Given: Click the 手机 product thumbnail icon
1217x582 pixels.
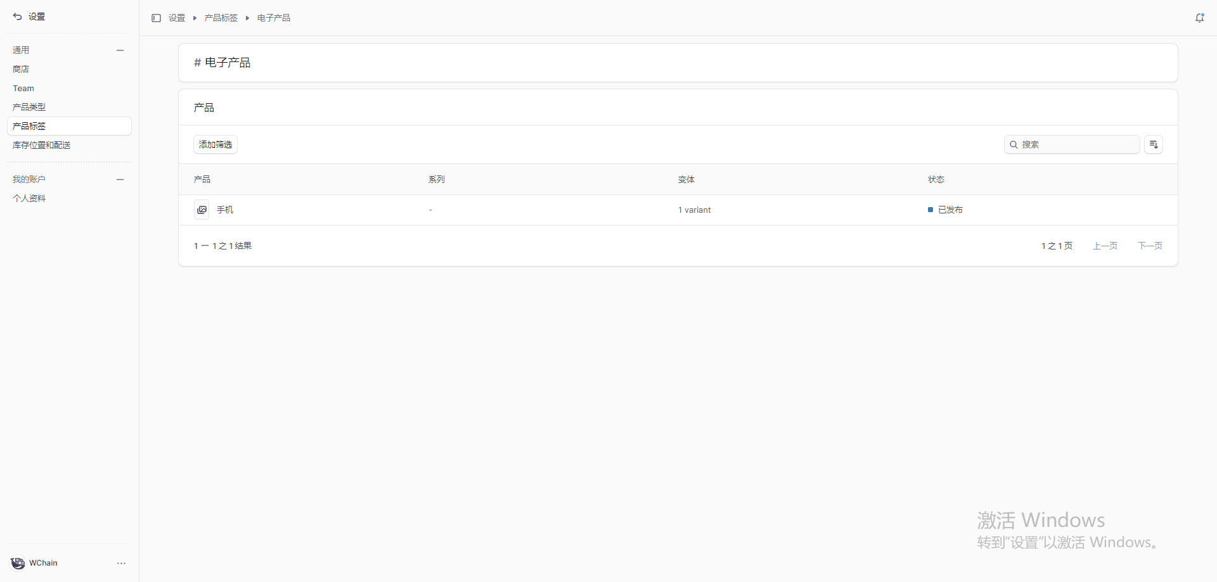Looking at the screenshot, I should pyautogui.click(x=202, y=210).
